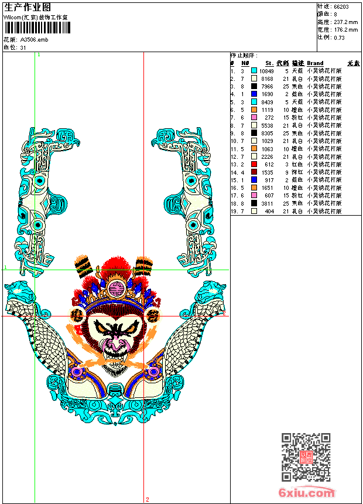Pick the black swatch beside 7966 stitches
Image resolution: width=363 pixels, height=504 pixels.
pos(254,86)
